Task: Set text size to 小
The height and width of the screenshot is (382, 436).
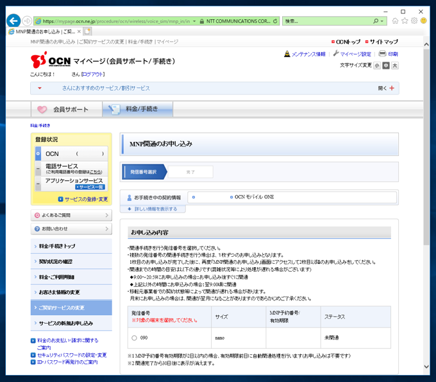Action: pyautogui.click(x=377, y=65)
